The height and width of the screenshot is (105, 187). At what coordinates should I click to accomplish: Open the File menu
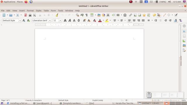[3, 10]
